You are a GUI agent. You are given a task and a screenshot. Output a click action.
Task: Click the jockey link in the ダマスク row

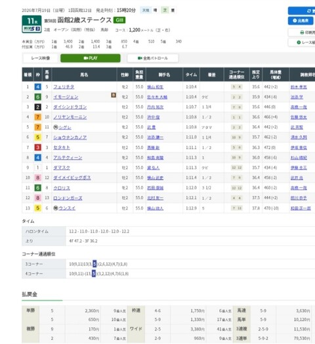pos(153,168)
